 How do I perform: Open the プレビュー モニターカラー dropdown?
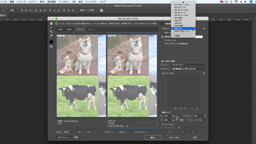point(189,65)
